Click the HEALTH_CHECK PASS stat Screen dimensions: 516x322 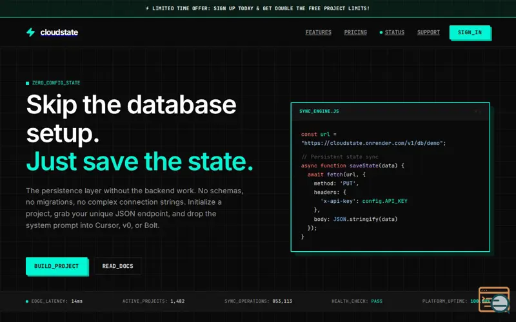(x=357, y=301)
